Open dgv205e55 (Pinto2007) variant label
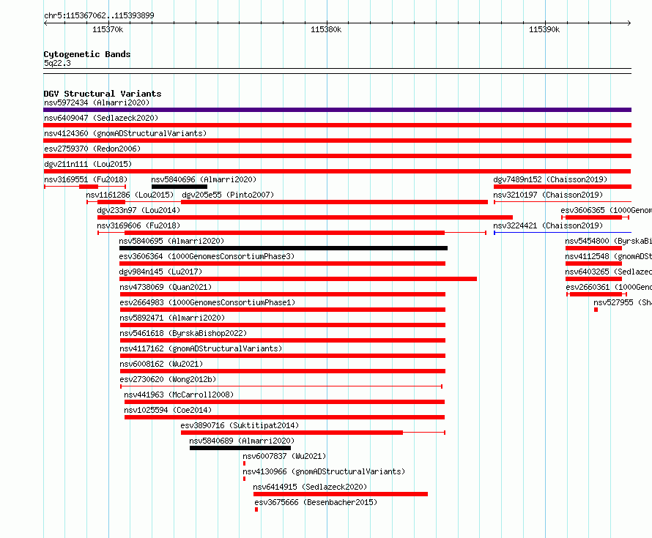Screen dimensions: 652x538 (228, 195)
